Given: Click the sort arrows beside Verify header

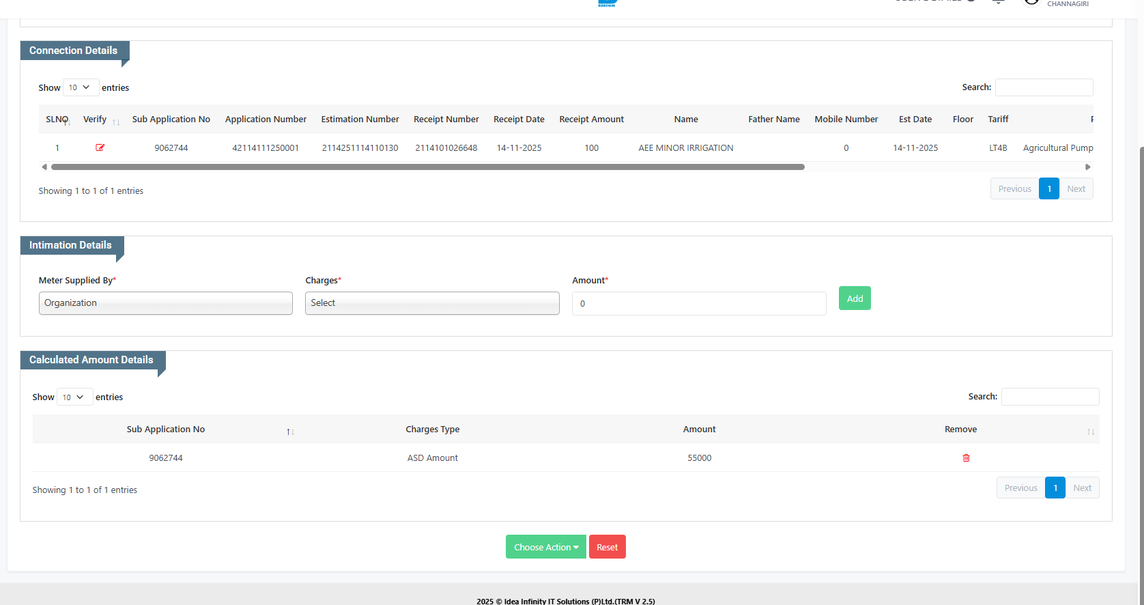Looking at the screenshot, I should click(116, 122).
